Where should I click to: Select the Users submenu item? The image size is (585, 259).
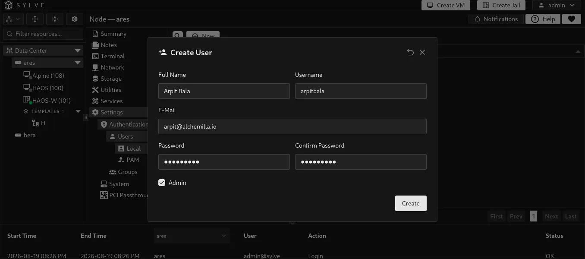(x=127, y=136)
